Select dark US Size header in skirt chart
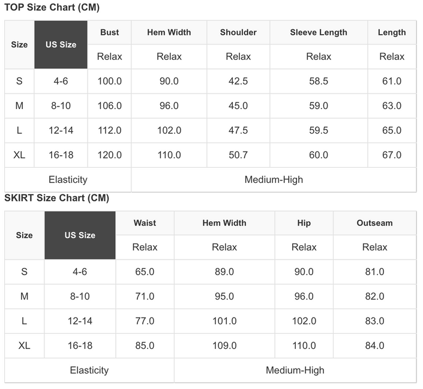423x389 pixels. (x=80, y=235)
